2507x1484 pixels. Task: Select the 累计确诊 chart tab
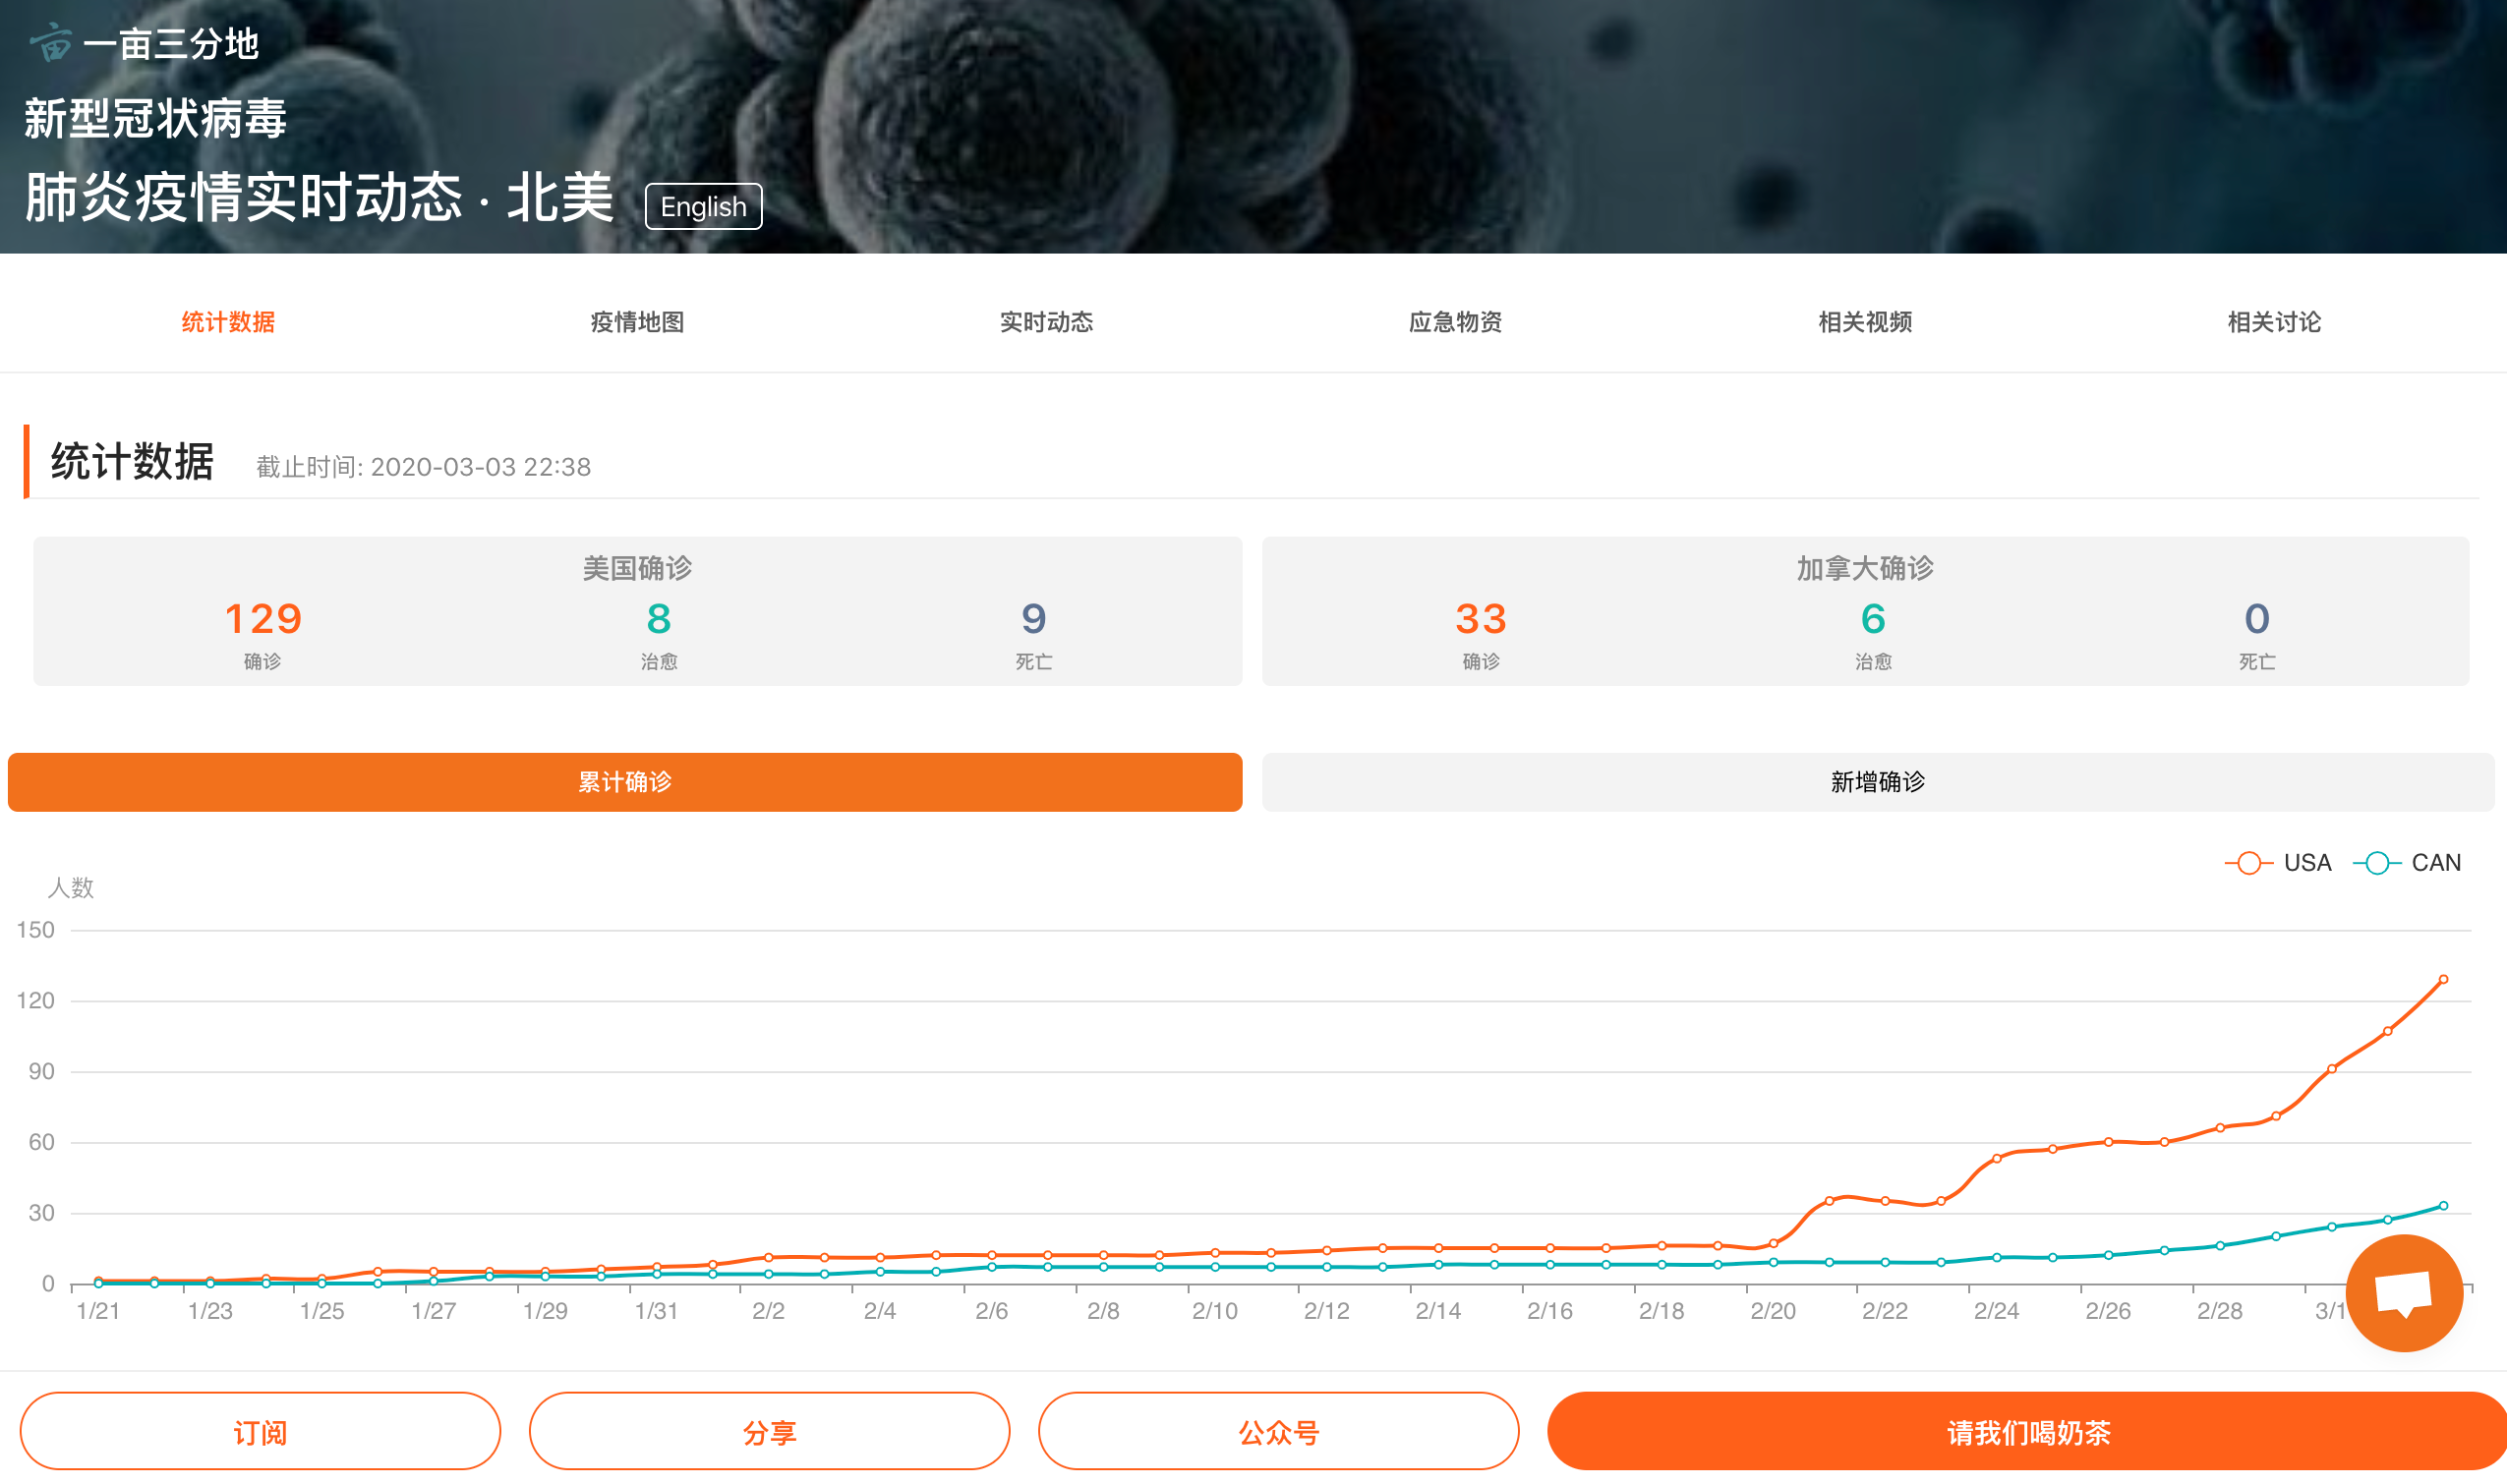pos(624,782)
